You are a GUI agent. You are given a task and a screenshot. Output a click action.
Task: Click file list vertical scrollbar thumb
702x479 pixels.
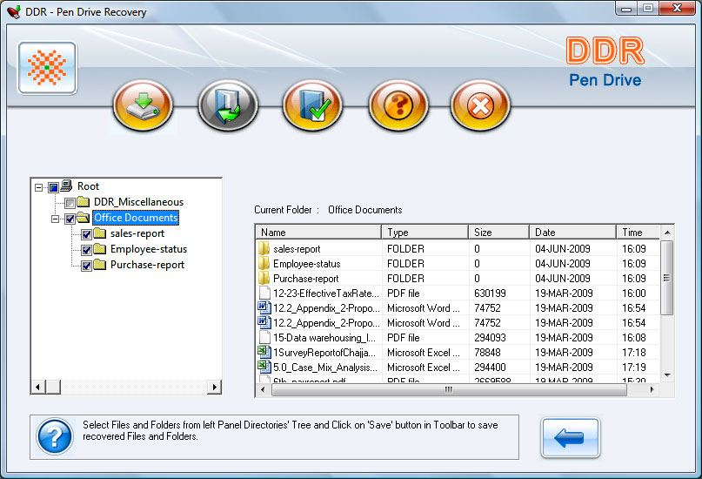[667, 278]
